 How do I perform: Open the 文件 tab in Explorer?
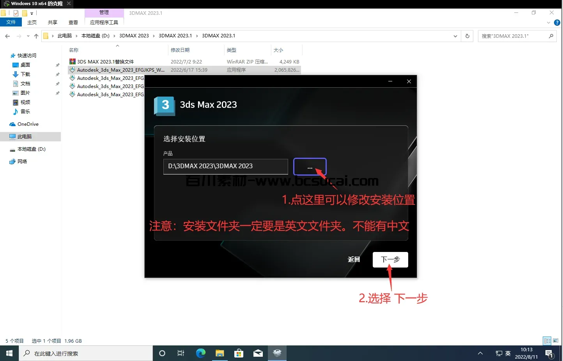(11, 22)
